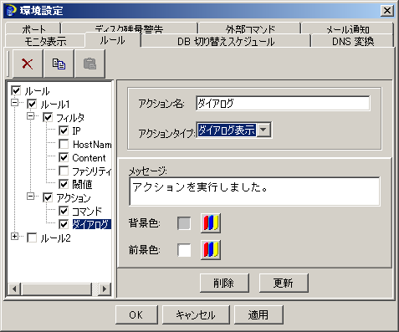Enable the ルール2 checkbox
This screenshot has width=399, height=332.
point(32,238)
